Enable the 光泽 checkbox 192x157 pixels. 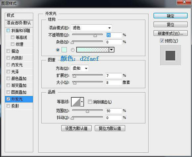point(8,71)
